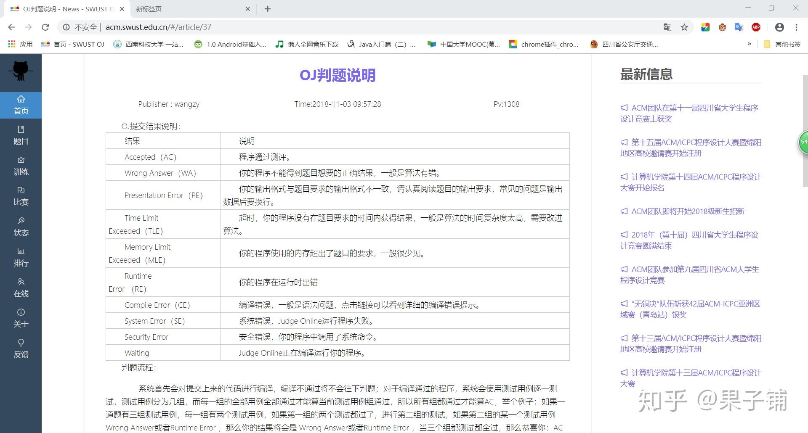Viewport: 808px width, 433px height.
Task: Expand the bookmarks overflow chevron
Action: pyautogui.click(x=750, y=44)
